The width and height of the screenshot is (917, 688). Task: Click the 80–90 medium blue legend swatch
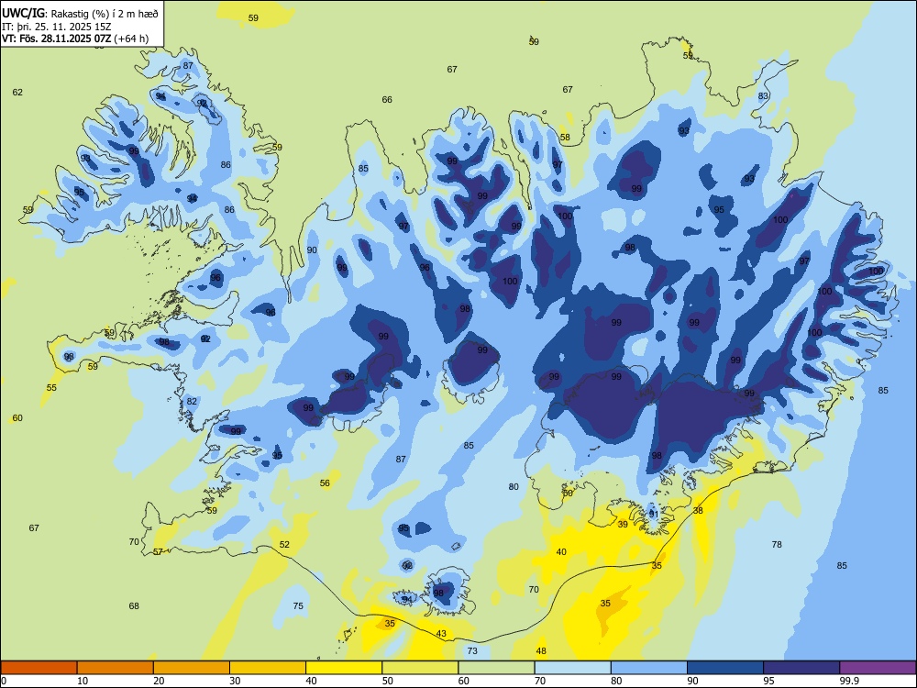tap(649, 668)
